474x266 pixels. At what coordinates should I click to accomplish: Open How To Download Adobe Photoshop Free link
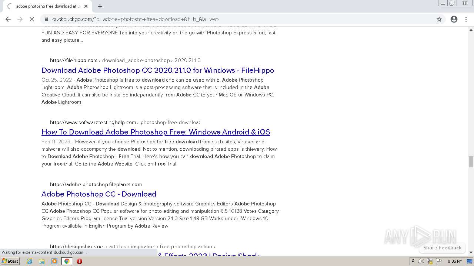pos(156,132)
